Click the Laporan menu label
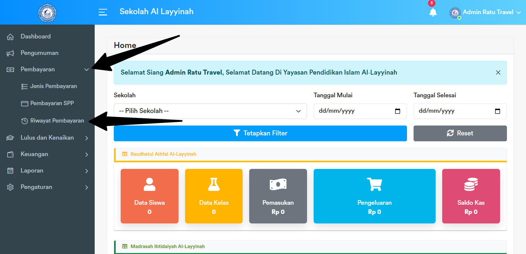The height and width of the screenshot is (254, 526). [32, 171]
